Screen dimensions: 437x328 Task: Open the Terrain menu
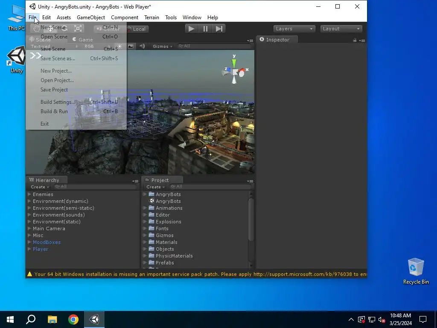click(x=151, y=17)
